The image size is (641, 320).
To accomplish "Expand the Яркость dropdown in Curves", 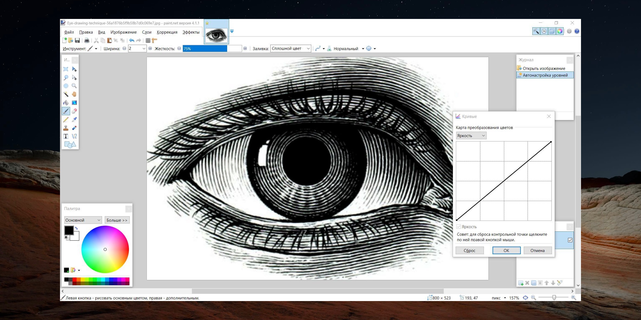I will coord(470,135).
